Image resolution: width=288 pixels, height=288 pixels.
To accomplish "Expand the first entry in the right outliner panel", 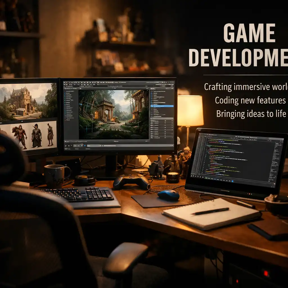I will [151, 91].
